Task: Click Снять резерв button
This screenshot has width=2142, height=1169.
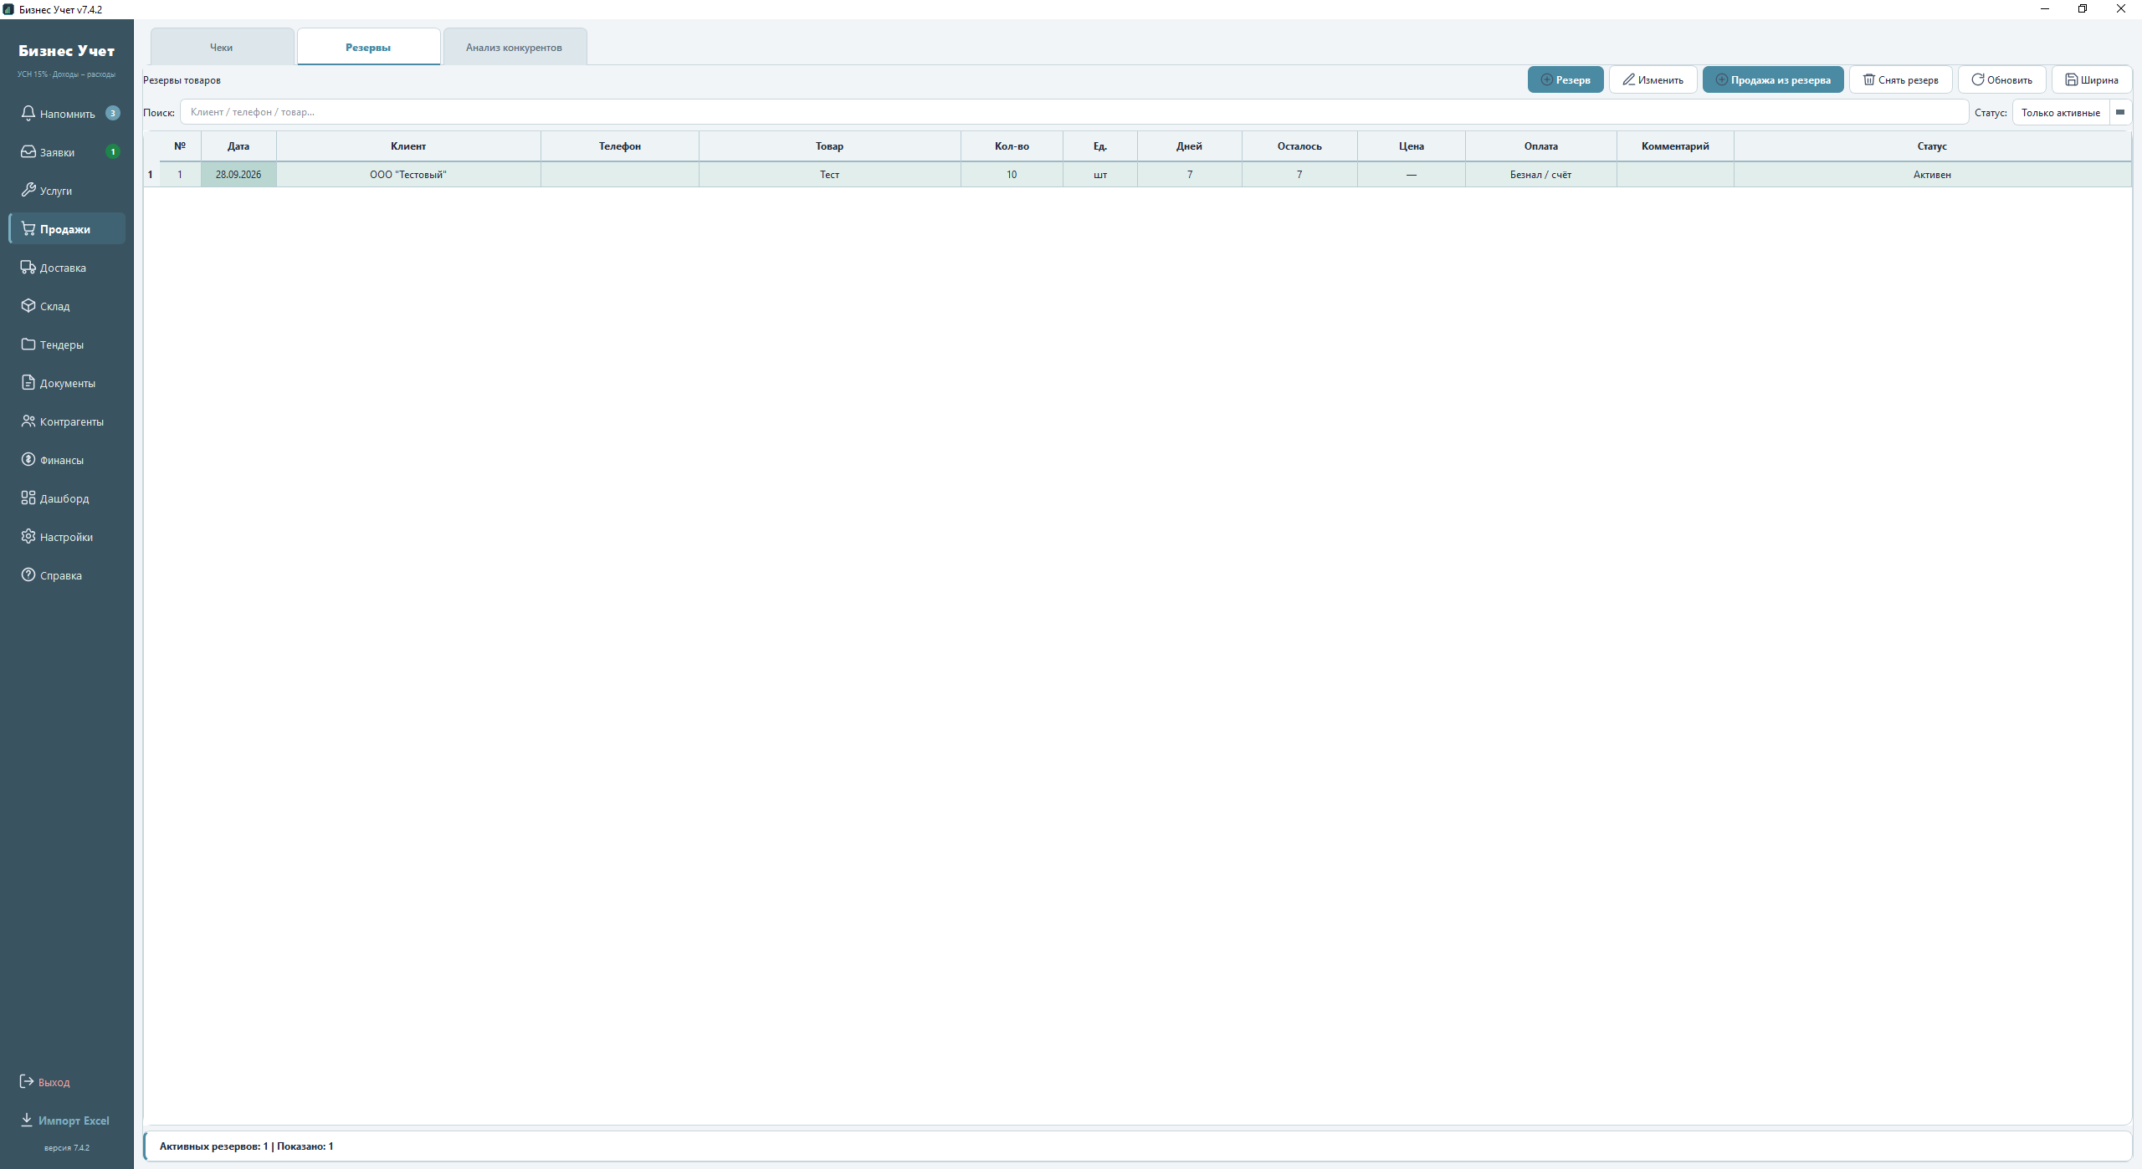Action: tap(1900, 79)
